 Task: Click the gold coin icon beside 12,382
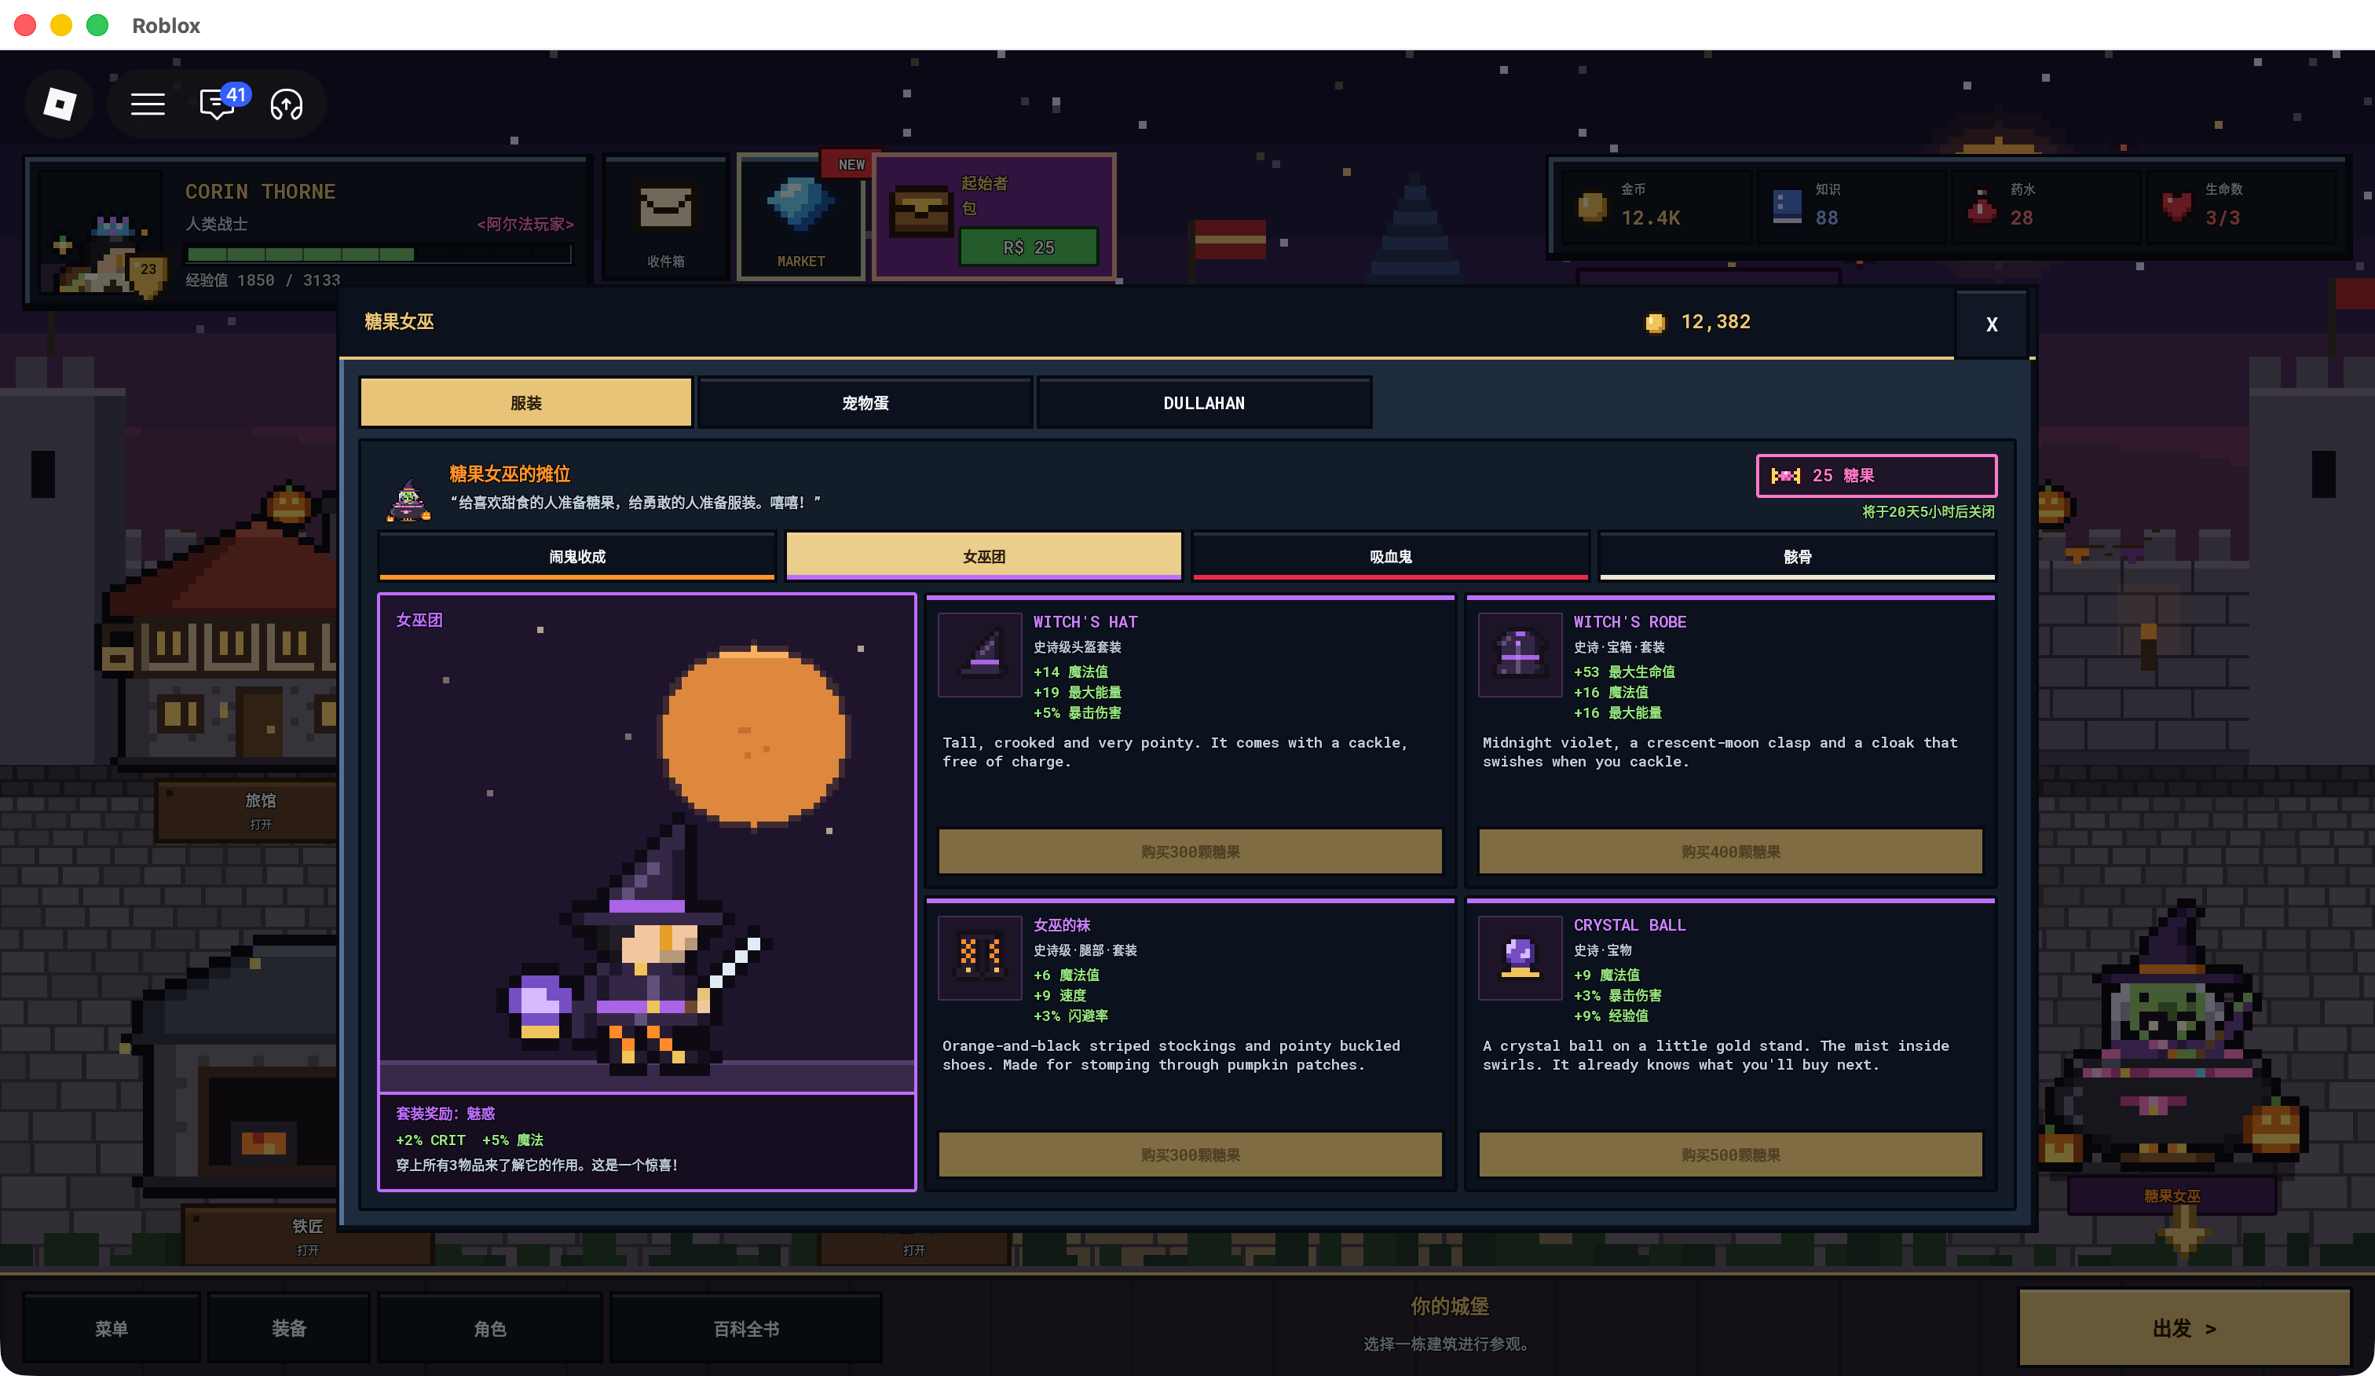(x=1655, y=324)
